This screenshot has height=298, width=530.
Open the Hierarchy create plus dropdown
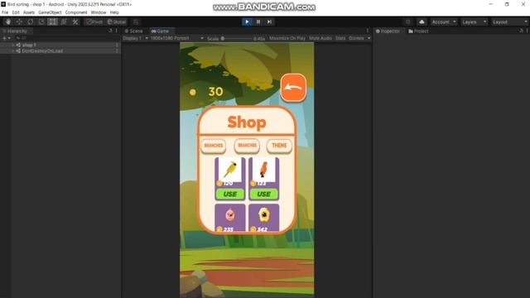(x=7, y=38)
